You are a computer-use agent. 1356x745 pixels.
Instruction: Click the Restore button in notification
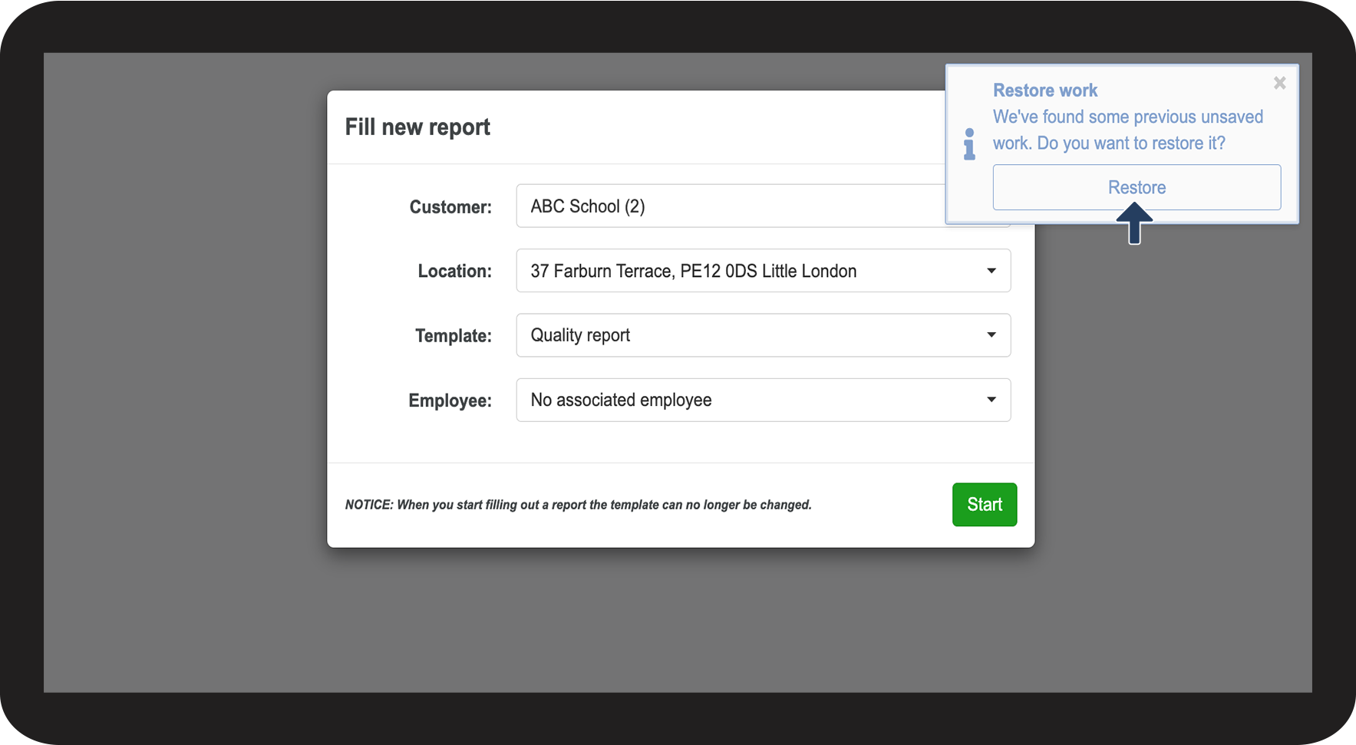pos(1136,187)
